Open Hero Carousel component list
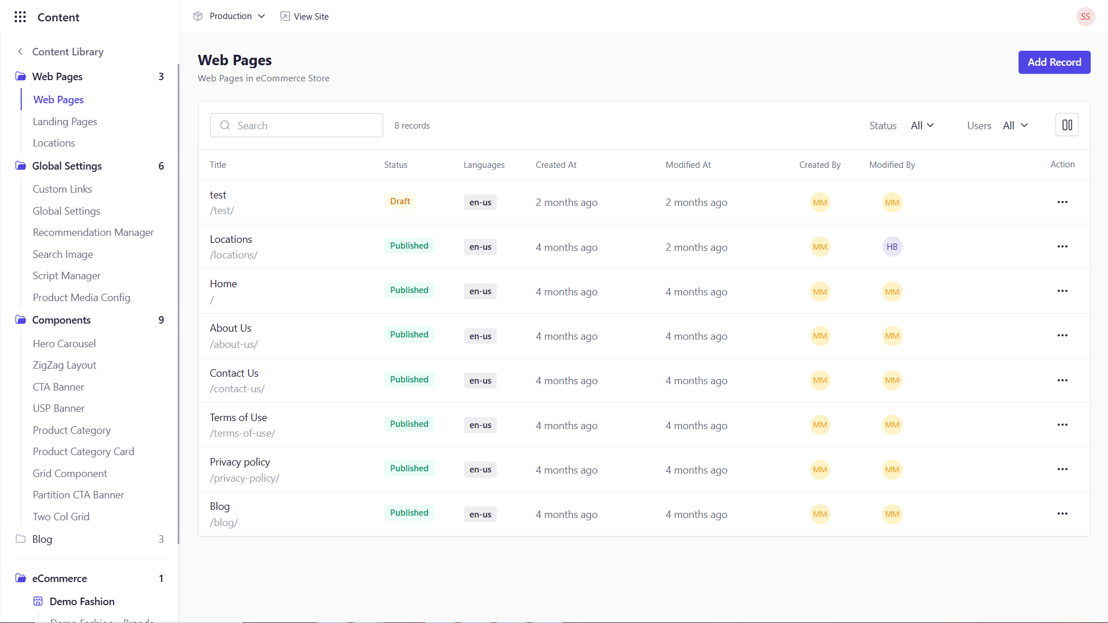The image size is (1108, 623). pyautogui.click(x=64, y=344)
